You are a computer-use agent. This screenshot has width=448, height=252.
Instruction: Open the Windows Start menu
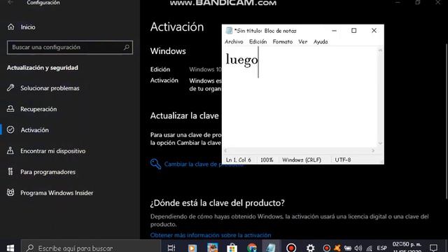[x=10, y=248]
